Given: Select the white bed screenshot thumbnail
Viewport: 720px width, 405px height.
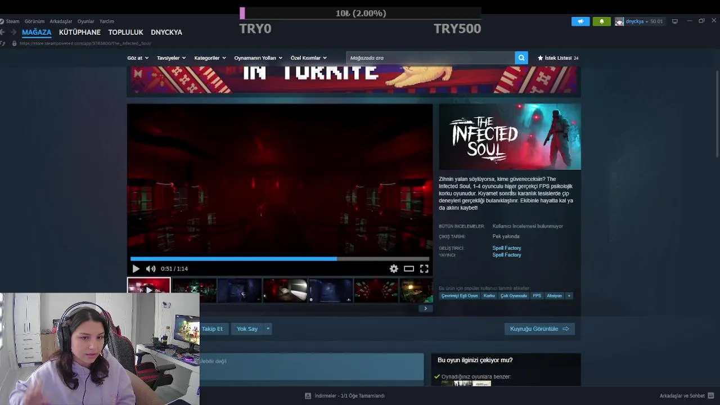Looking at the screenshot, I should (285, 290).
